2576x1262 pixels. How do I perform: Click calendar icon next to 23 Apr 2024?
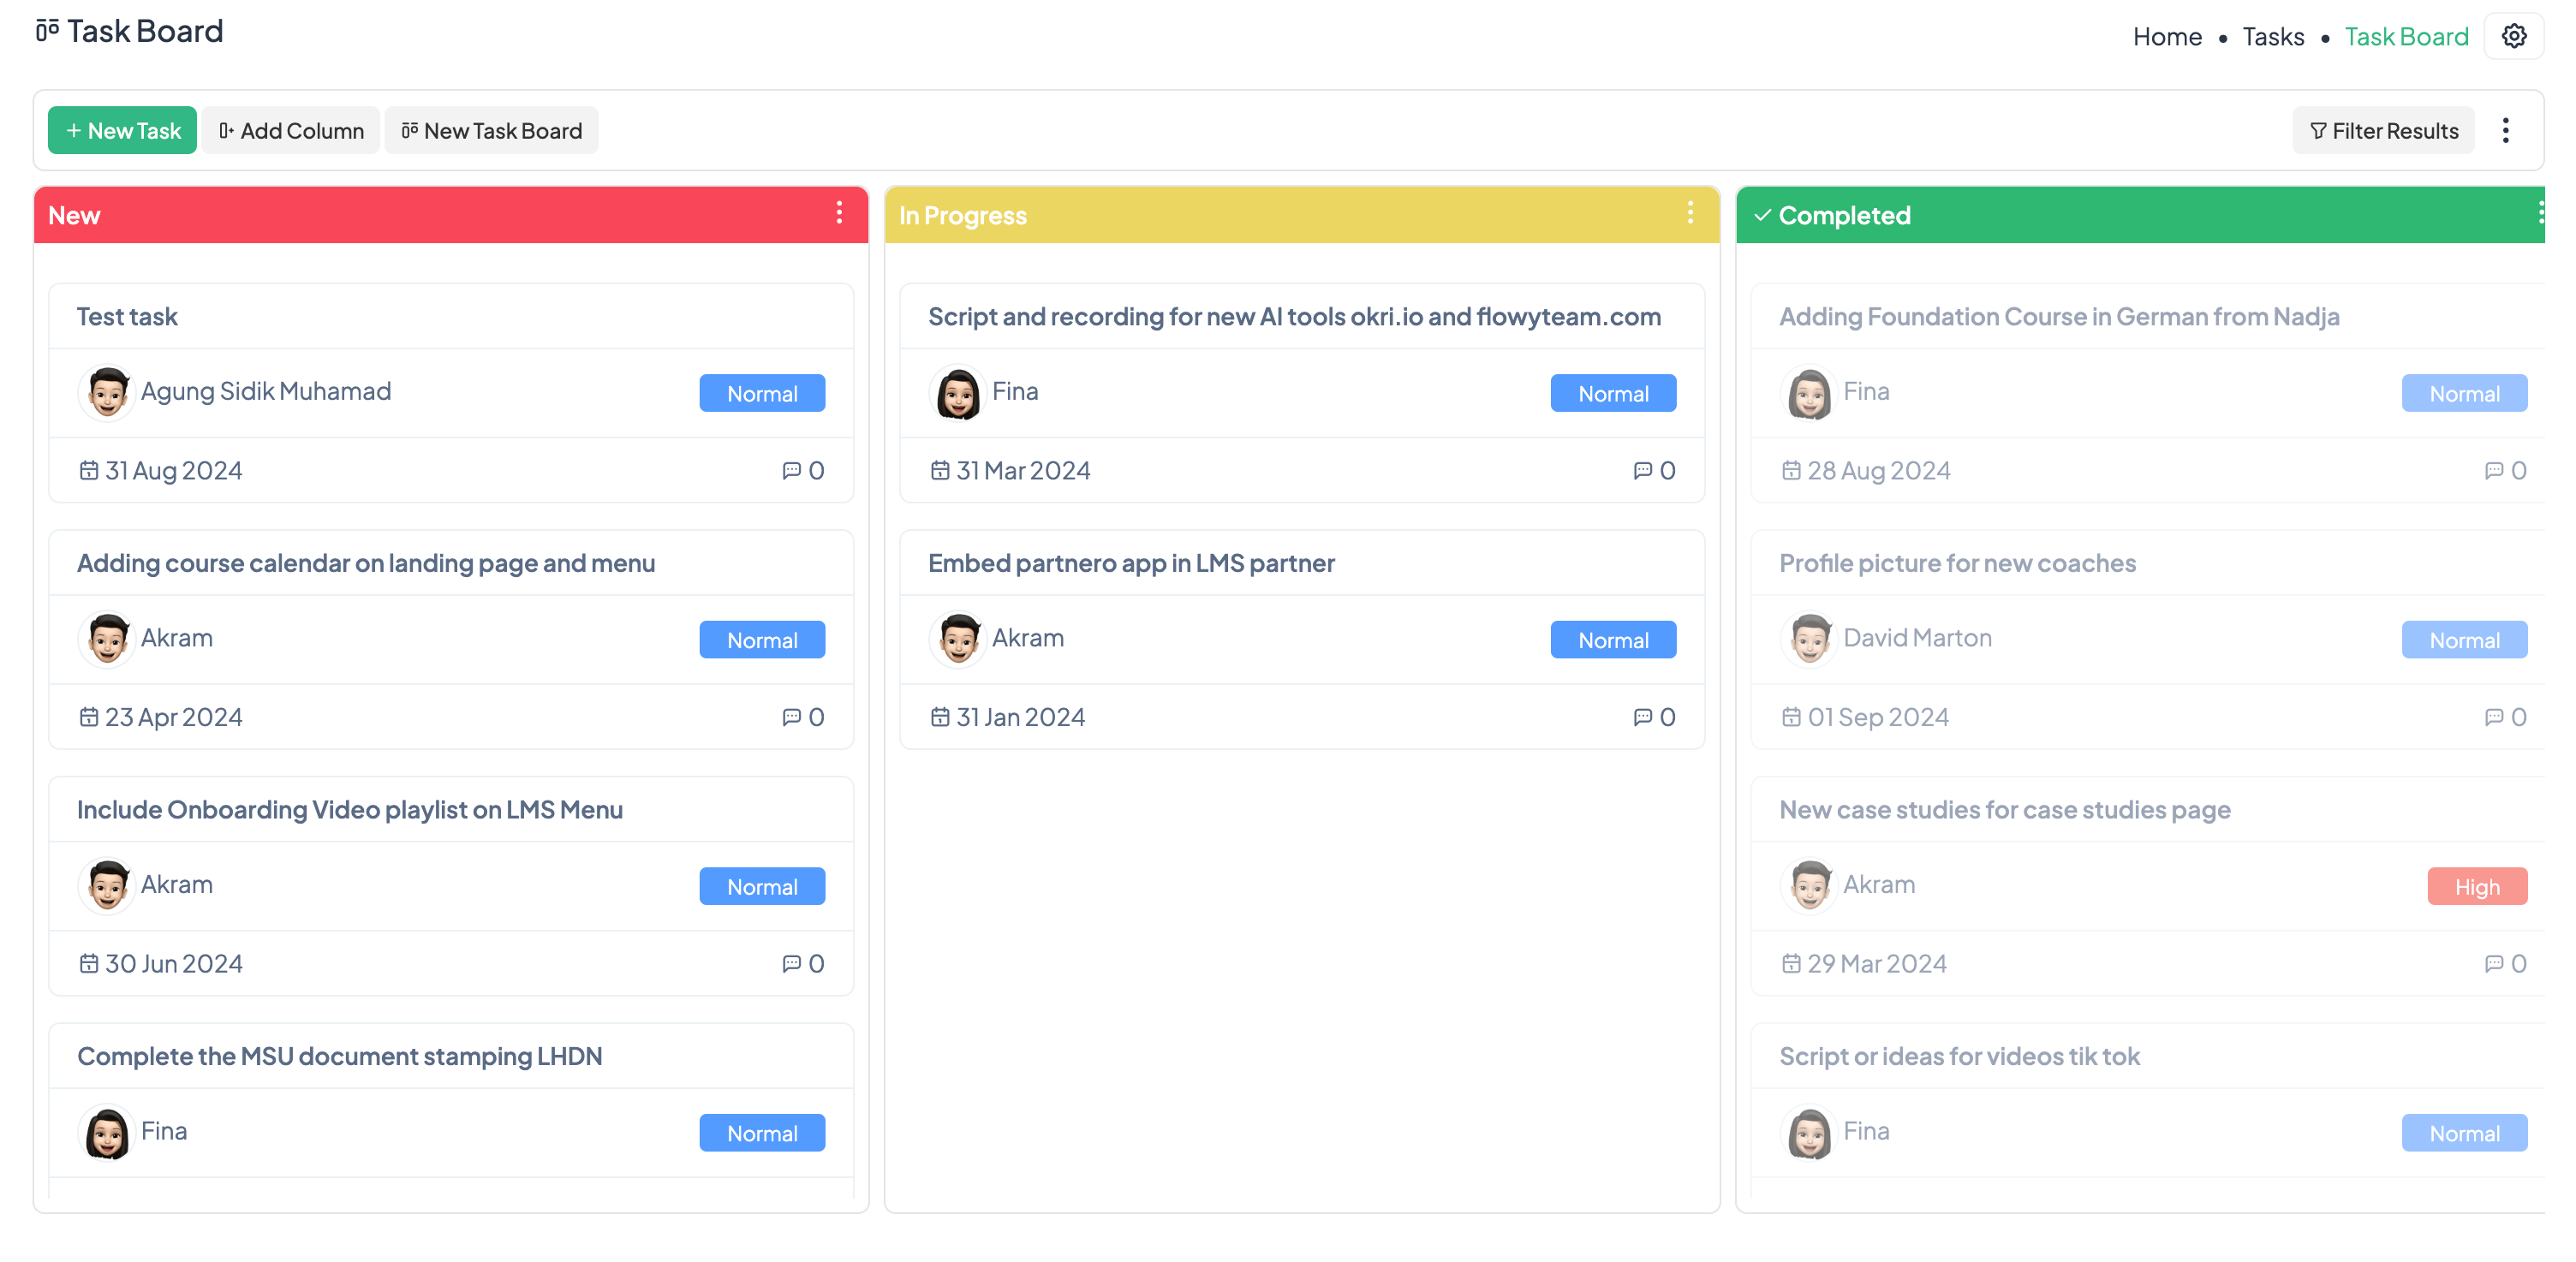pos(89,717)
